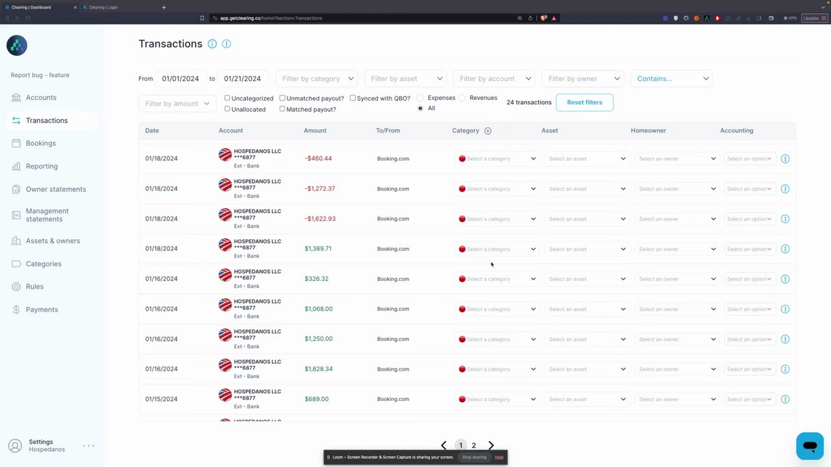Select a category for the -$460.44 transaction
Image resolution: width=831 pixels, height=467 pixels.
[x=497, y=159]
